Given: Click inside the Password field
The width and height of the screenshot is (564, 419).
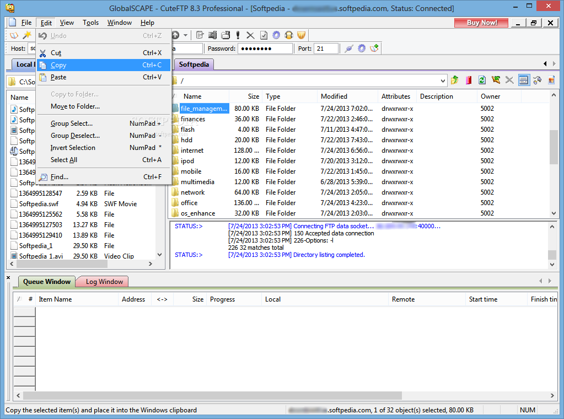Looking at the screenshot, I should (265, 49).
